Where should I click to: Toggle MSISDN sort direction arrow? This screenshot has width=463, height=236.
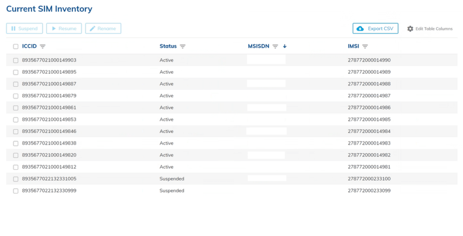285,46
